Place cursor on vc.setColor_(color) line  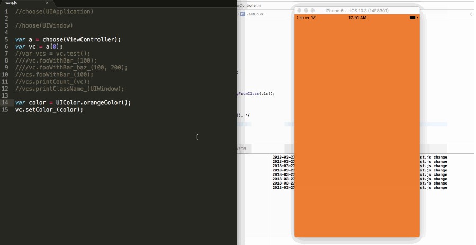[x=49, y=110]
